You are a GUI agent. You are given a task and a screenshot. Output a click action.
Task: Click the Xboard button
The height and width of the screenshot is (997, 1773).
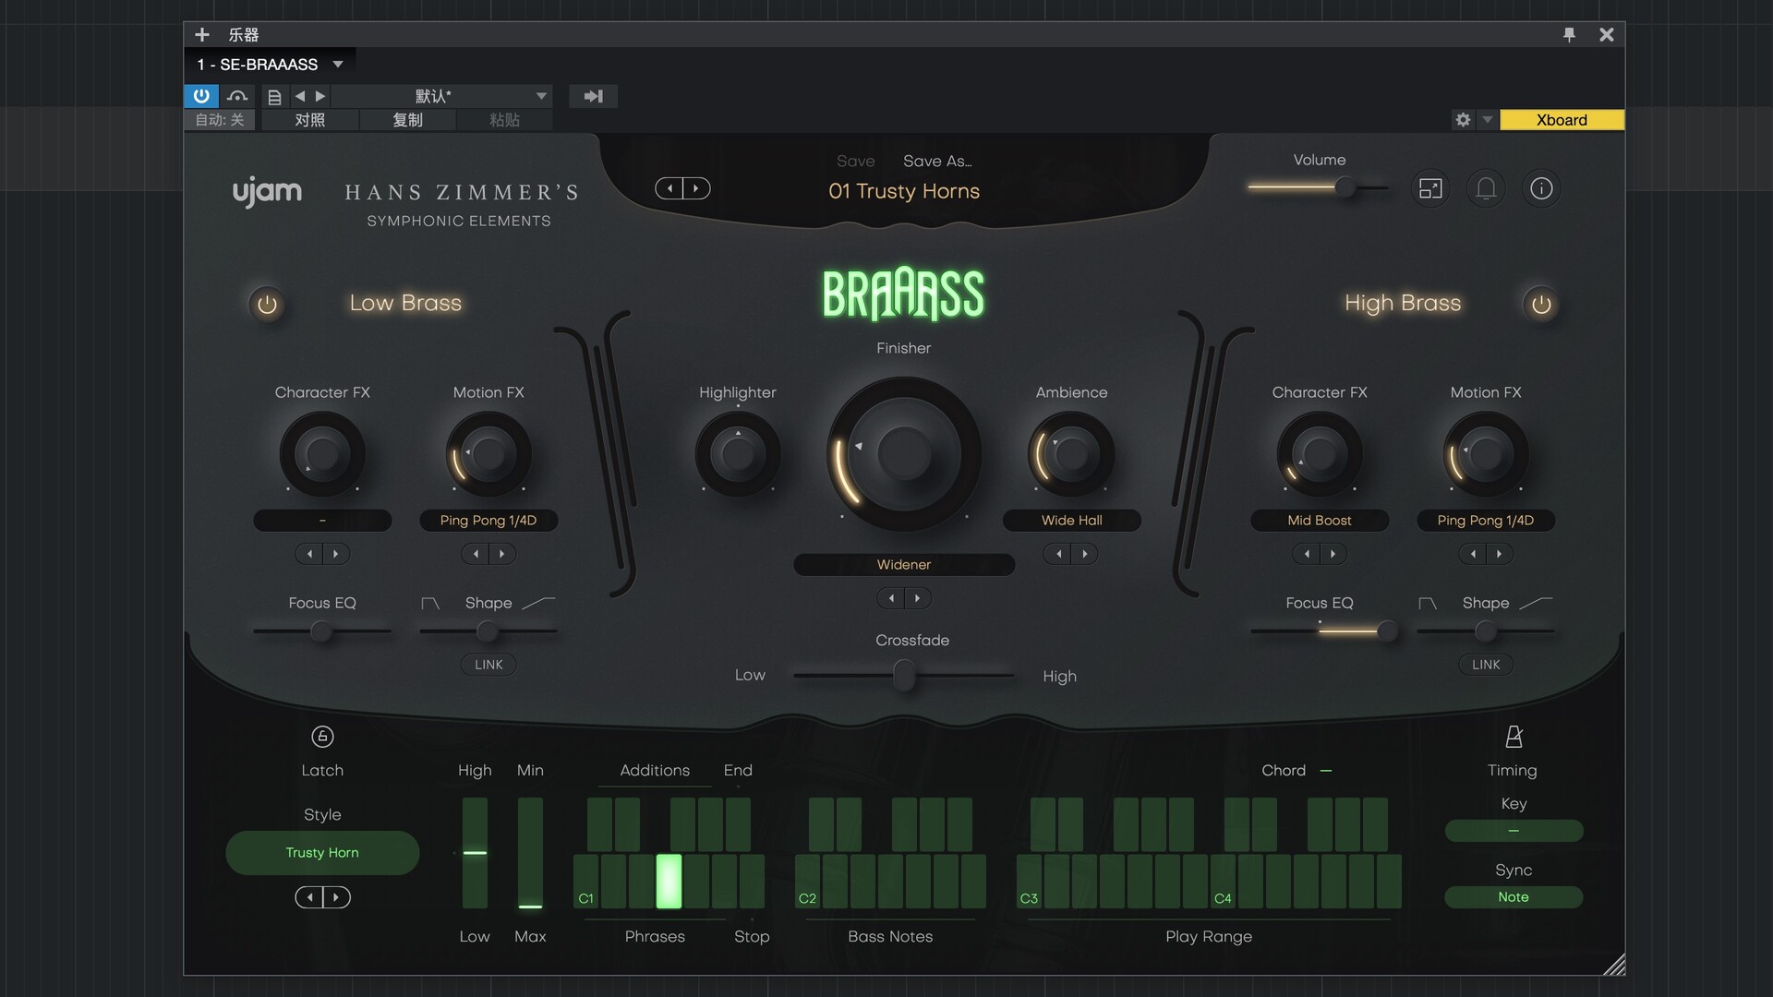(x=1562, y=119)
